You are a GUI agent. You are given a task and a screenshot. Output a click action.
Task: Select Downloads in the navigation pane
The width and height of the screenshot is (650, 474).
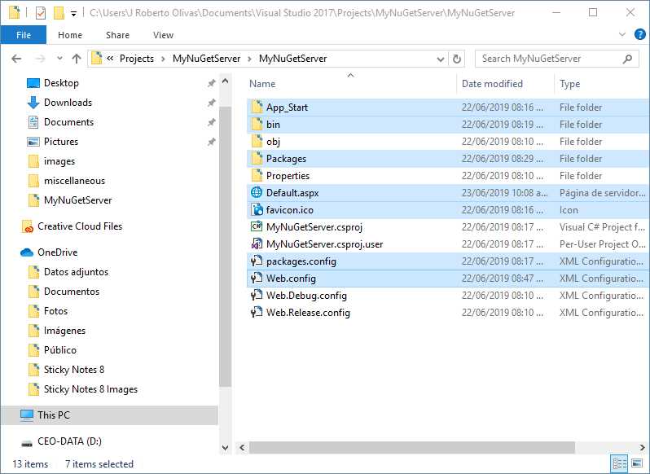click(68, 103)
